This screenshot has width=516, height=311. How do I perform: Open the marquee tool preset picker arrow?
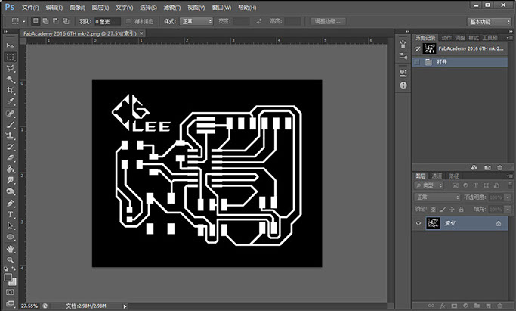click(x=24, y=21)
